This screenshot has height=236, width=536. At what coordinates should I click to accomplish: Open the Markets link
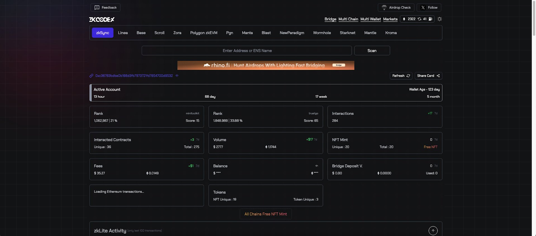coord(390,19)
